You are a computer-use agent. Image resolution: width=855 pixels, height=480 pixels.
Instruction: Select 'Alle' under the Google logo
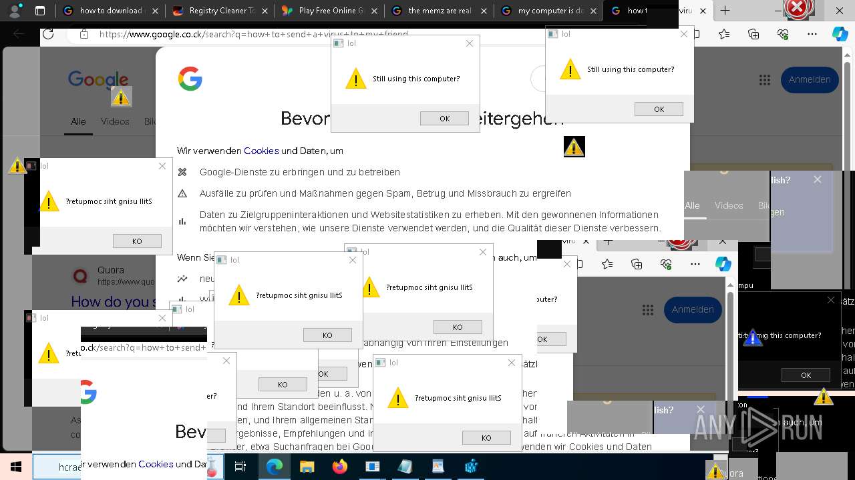point(78,121)
